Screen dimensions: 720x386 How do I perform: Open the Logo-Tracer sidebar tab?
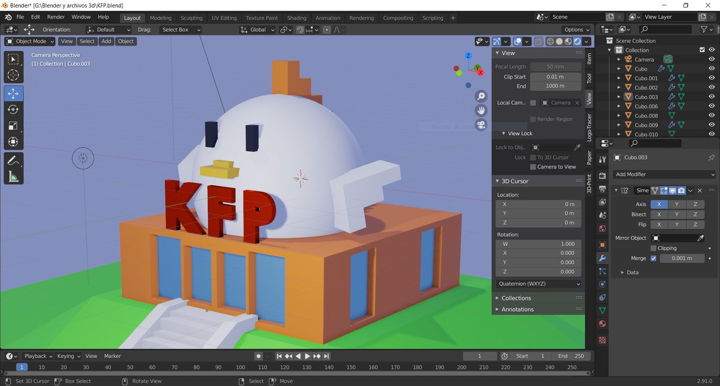589,126
